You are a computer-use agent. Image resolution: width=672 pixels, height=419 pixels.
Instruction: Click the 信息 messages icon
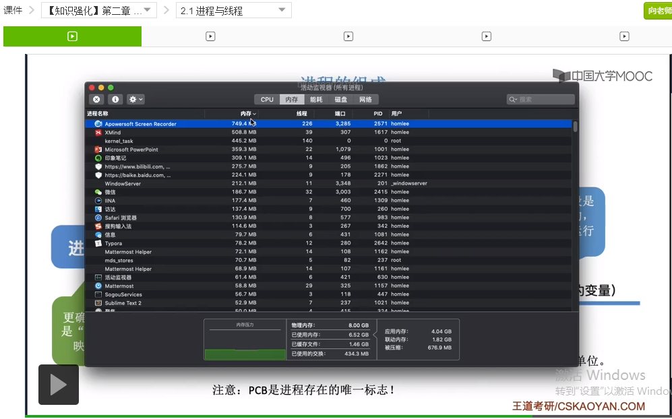98,235
